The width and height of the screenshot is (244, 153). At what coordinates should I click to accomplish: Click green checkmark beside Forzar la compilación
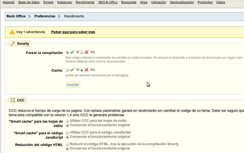[72, 52]
